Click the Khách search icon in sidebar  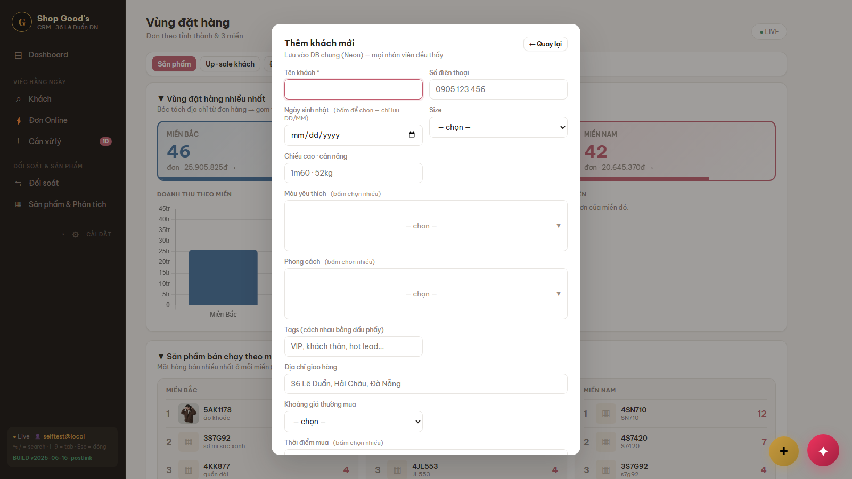tap(19, 100)
